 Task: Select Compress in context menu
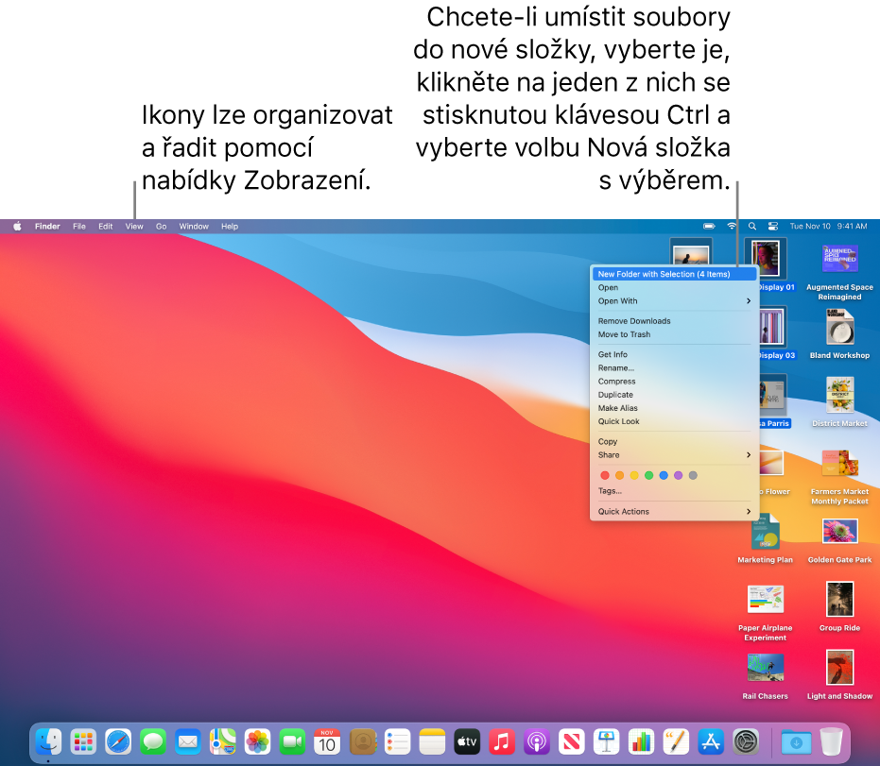click(x=675, y=382)
